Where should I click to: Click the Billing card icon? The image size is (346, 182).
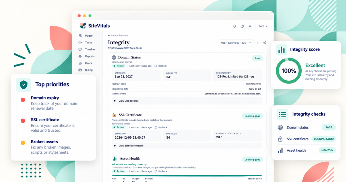(x=80, y=70)
